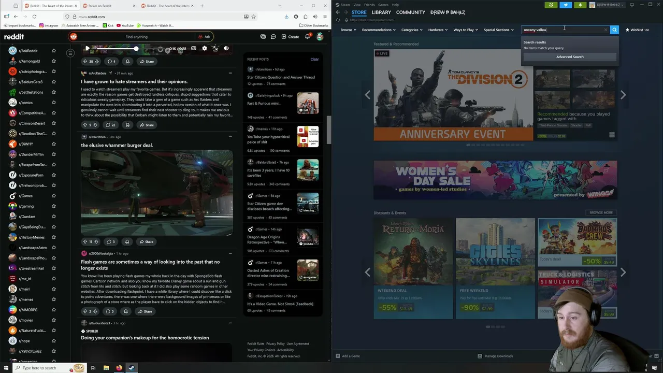Viewport: 663px width, 373px height.
Task: Favorite r/memes with its star
Action: click(x=54, y=299)
